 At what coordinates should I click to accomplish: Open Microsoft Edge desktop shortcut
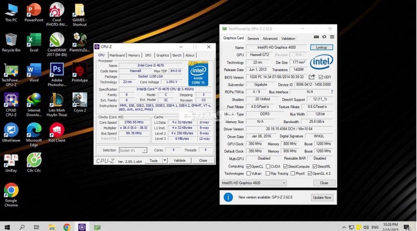coord(34,135)
